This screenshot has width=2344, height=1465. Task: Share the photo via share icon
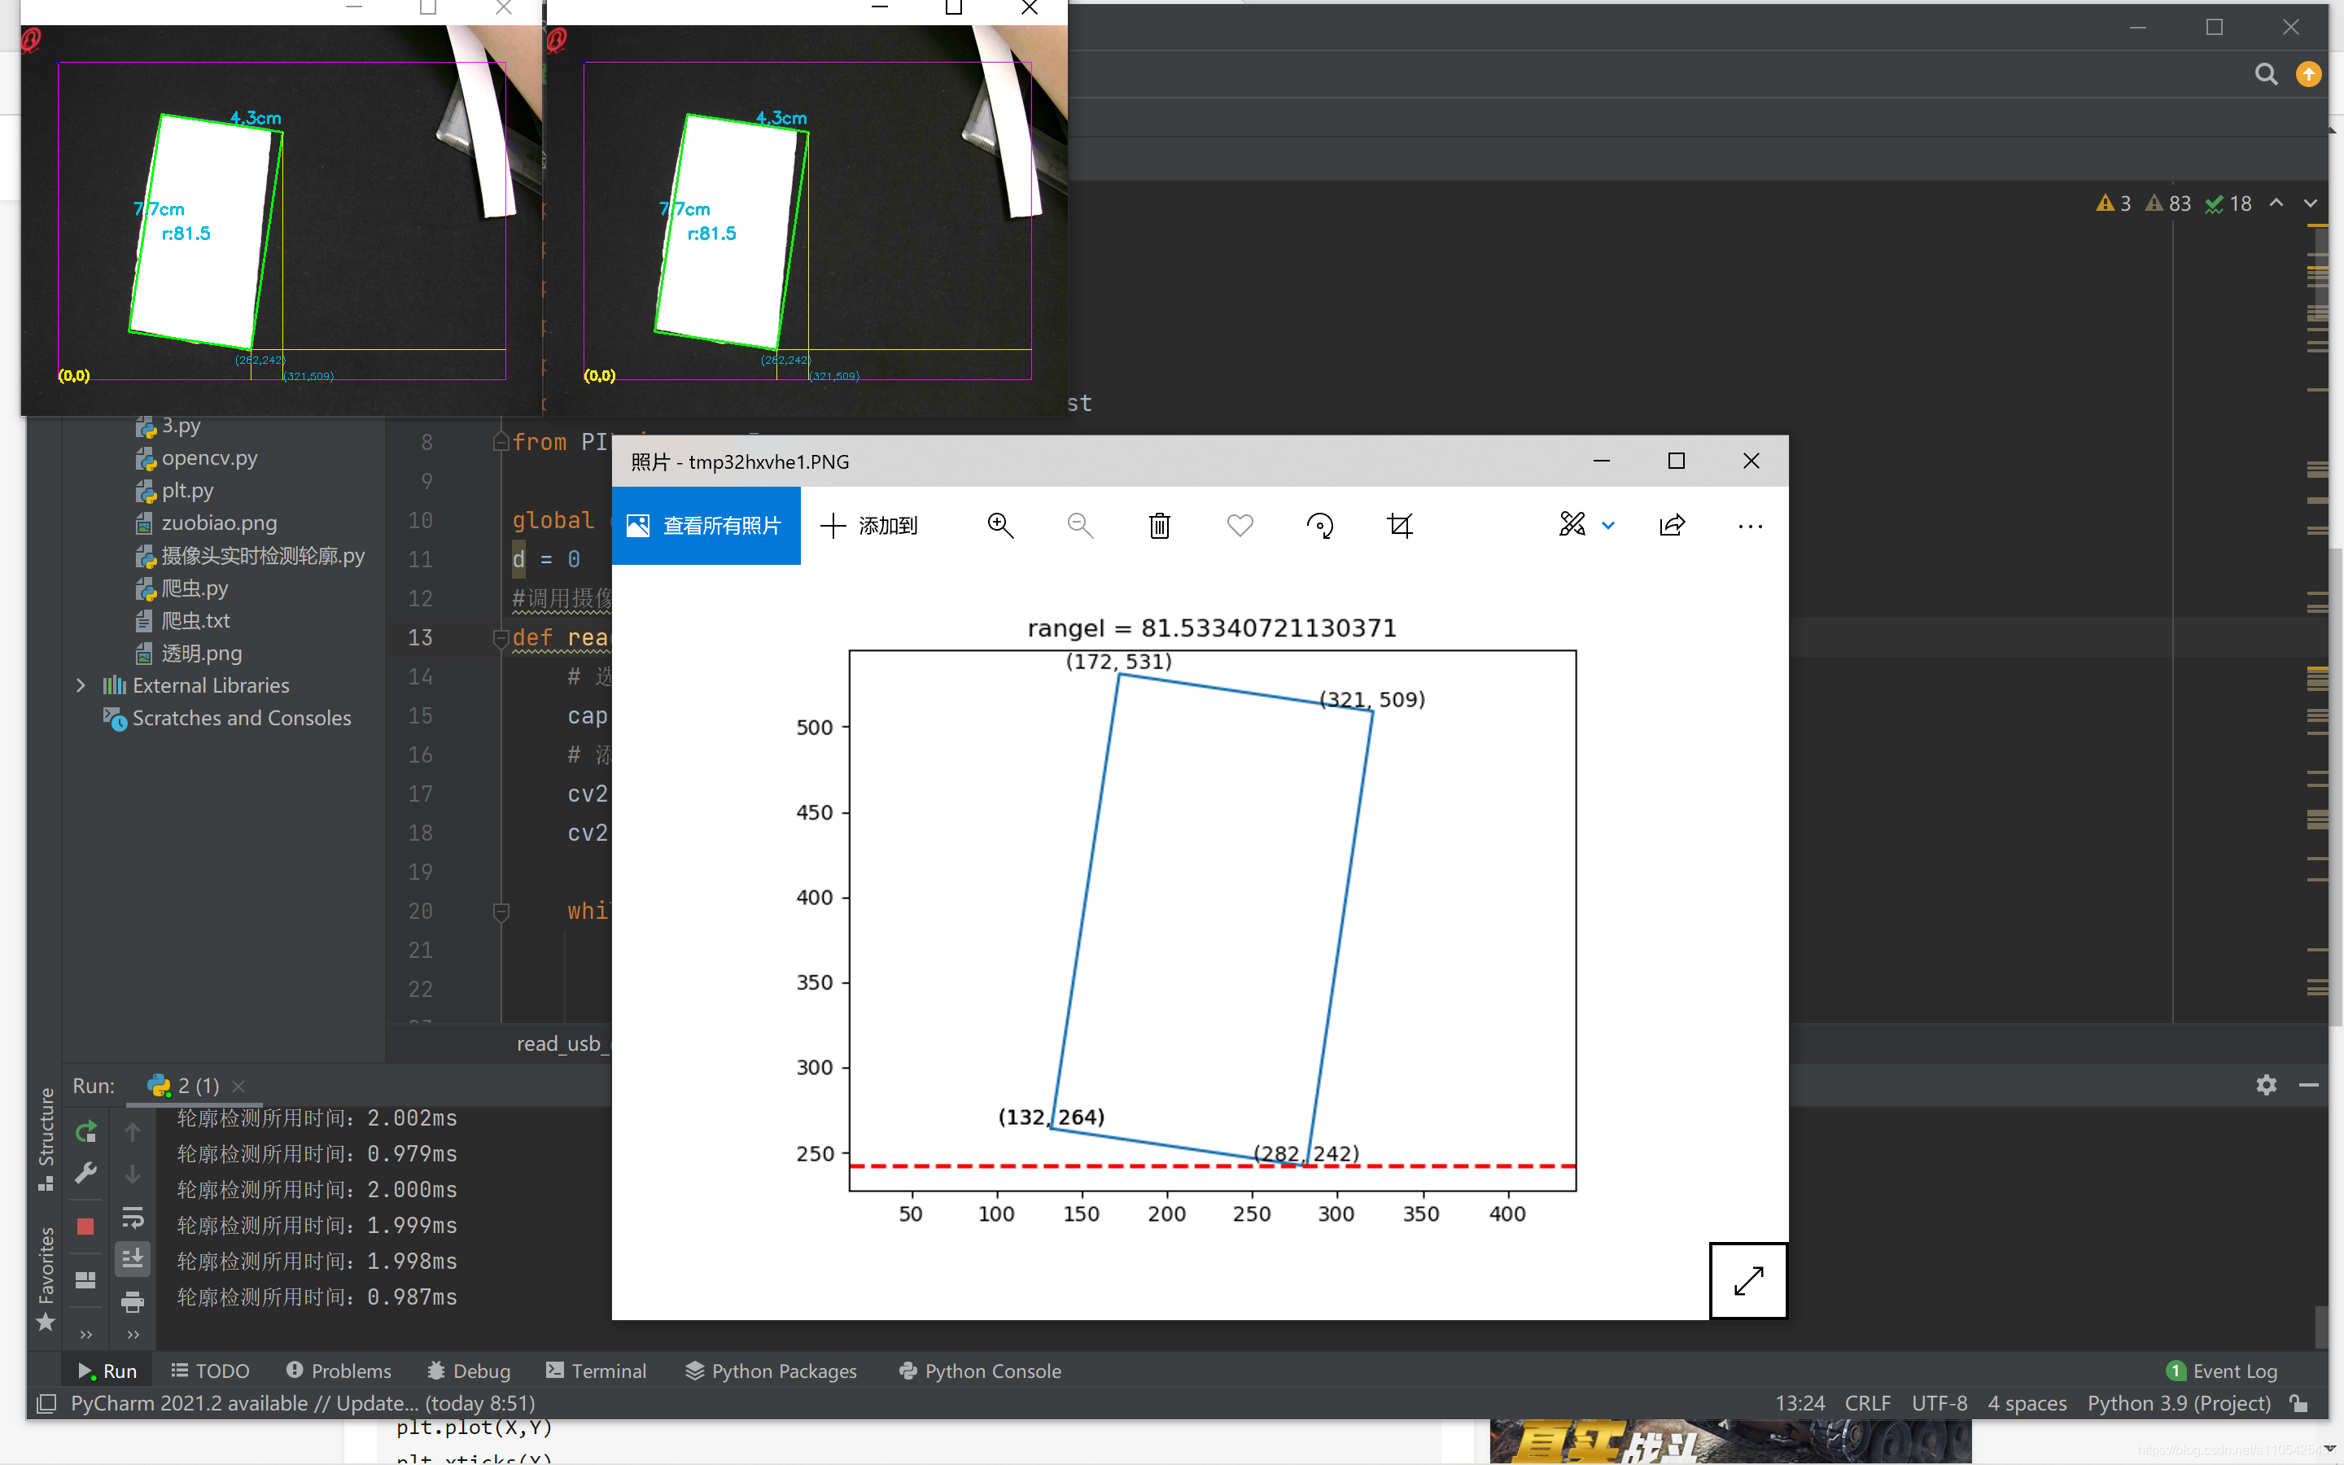pyautogui.click(x=1672, y=525)
